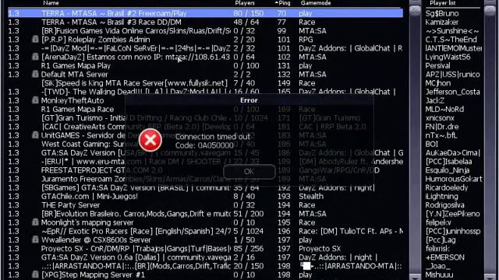
Task: Click the Stealth gamemode cell
Action: [311, 196]
